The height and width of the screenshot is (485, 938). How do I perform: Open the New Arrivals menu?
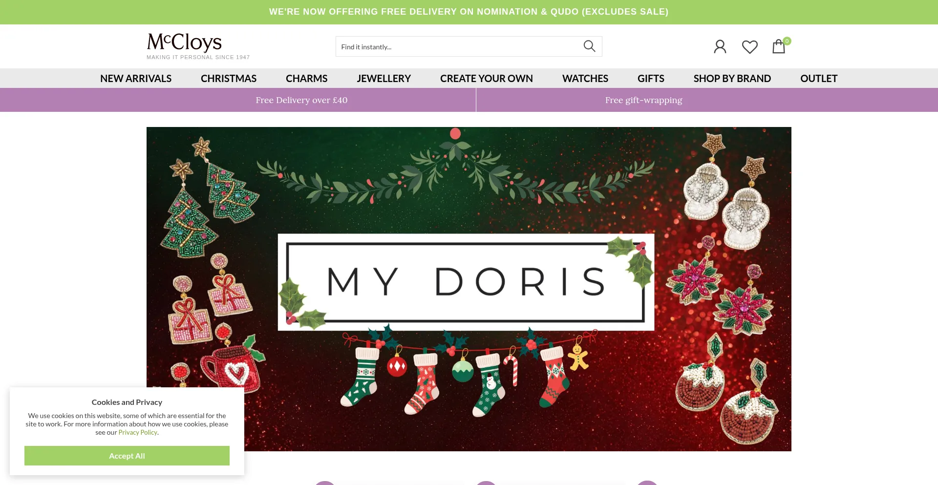click(136, 78)
